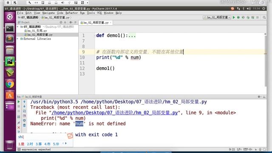Click the demo1() call on line 12

[x=105, y=68]
